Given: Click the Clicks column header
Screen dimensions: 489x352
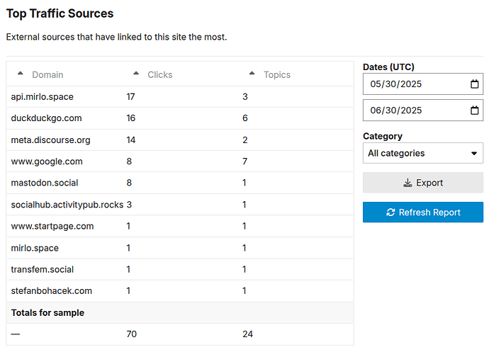Looking at the screenshot, I should pos(160,75).
